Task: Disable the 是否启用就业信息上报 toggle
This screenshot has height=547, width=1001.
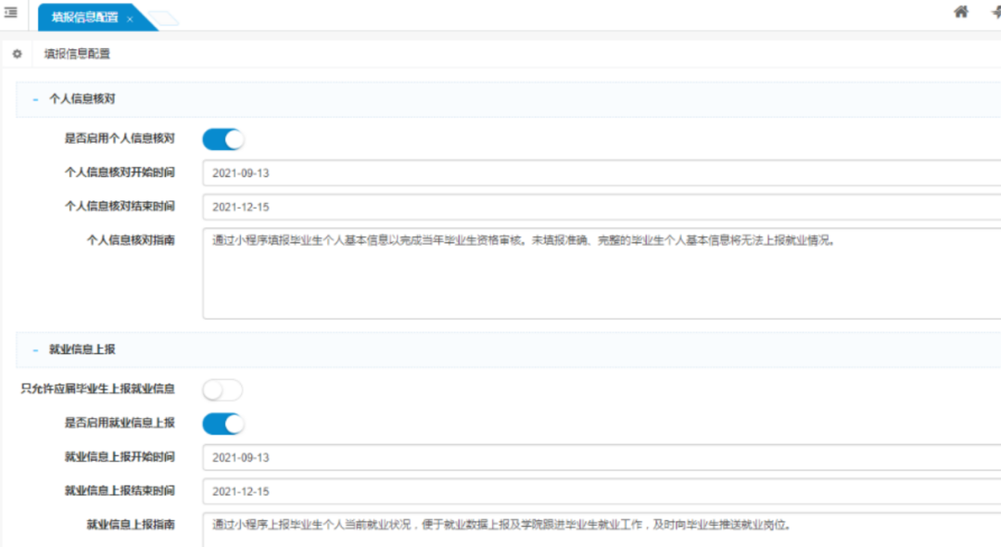Action: [222, 423]
